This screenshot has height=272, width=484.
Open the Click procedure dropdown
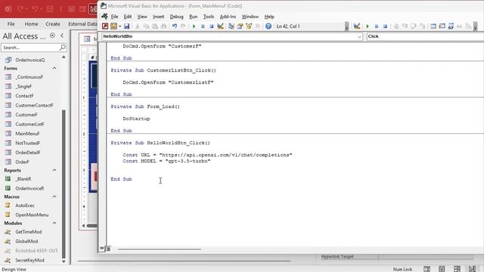425,36
